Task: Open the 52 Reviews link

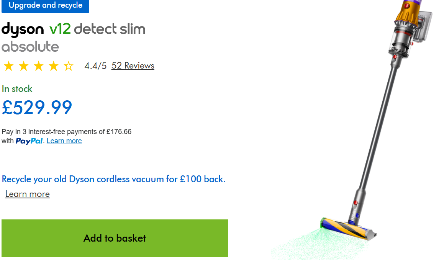Action: click(133, 65)
